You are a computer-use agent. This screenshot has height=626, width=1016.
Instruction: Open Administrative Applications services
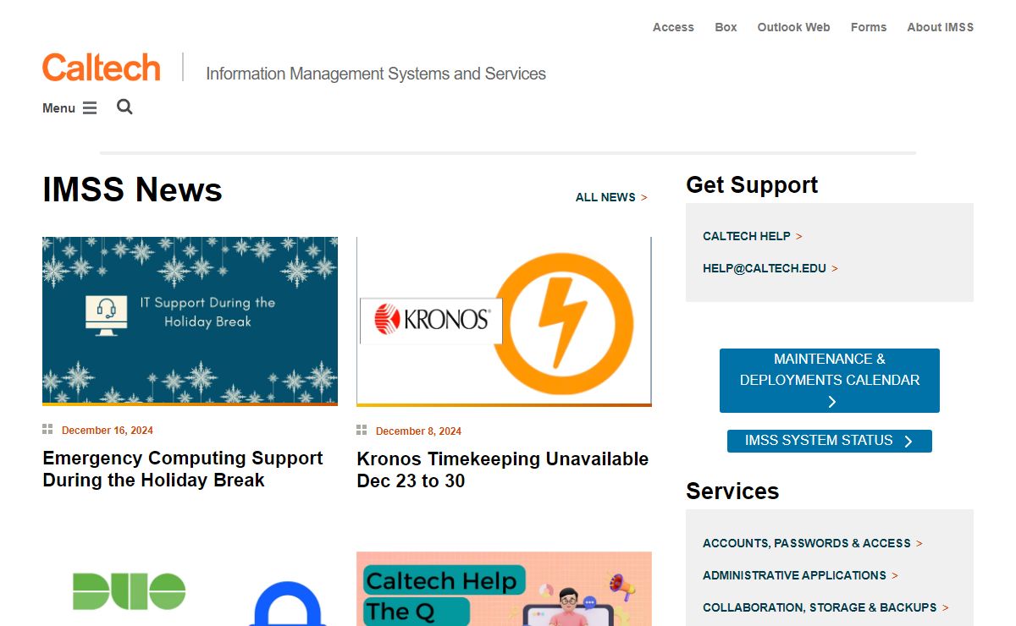click(800, 575)
